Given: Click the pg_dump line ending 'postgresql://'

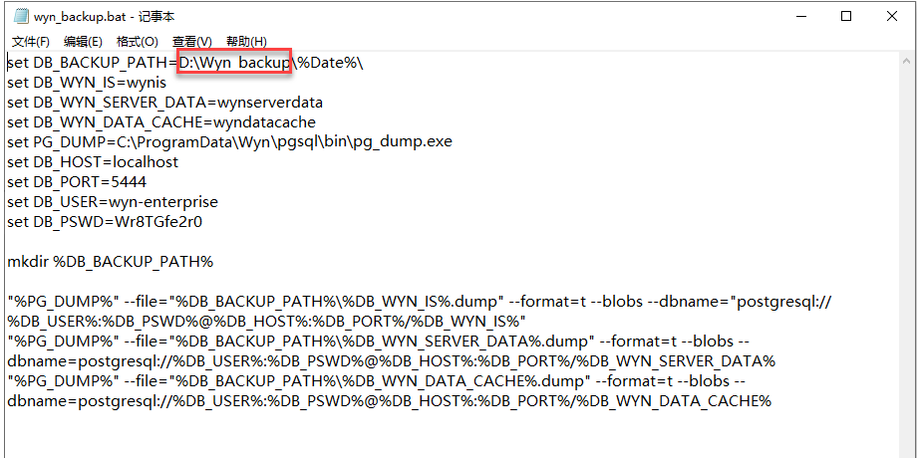Looking at the screenshot, I should (420, 302).
